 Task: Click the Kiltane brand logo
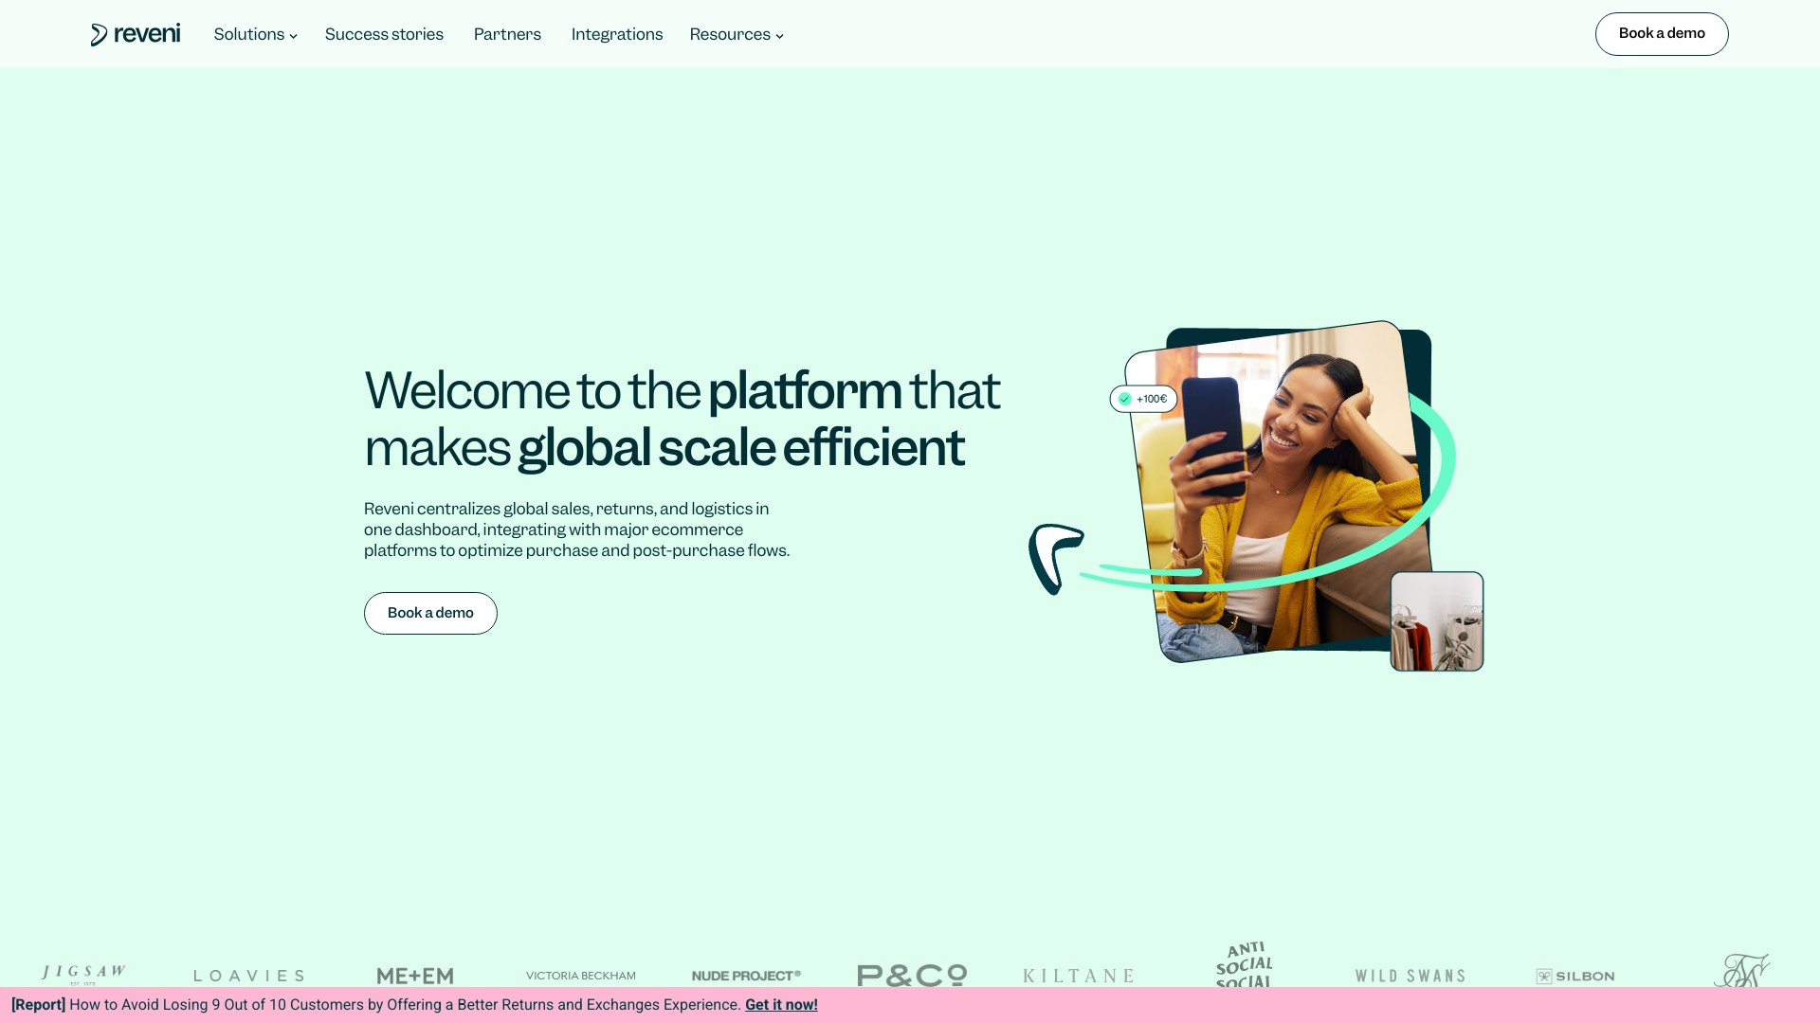click(x=1078, y=976)
